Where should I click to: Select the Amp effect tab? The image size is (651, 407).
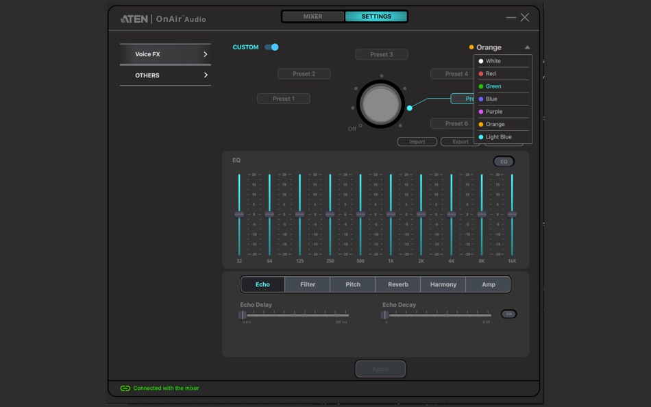click(488, 284)
